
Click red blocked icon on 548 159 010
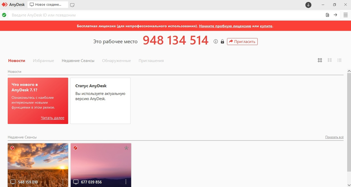point(12,148)
